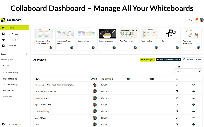Viewport: 204px width, 127px height.
Task: Click Load with a QR code
Action: point(192,60)
